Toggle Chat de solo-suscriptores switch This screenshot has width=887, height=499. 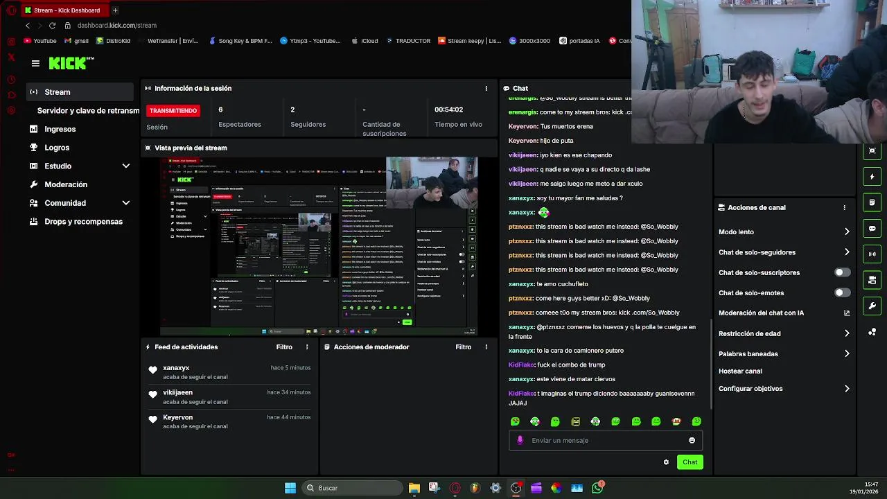[841, 272]
